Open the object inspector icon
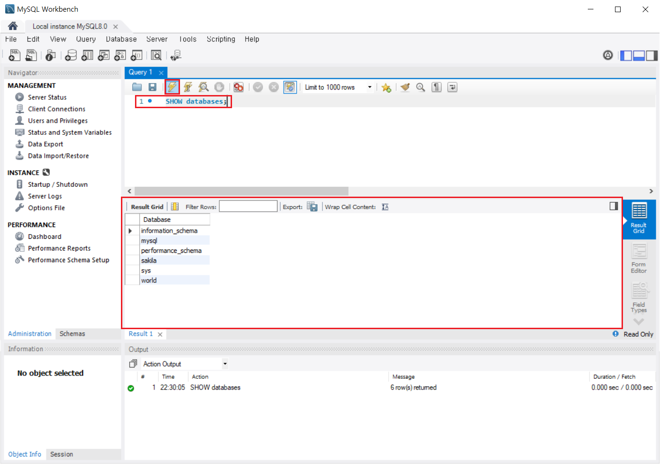660x464 pixels. 51,55
